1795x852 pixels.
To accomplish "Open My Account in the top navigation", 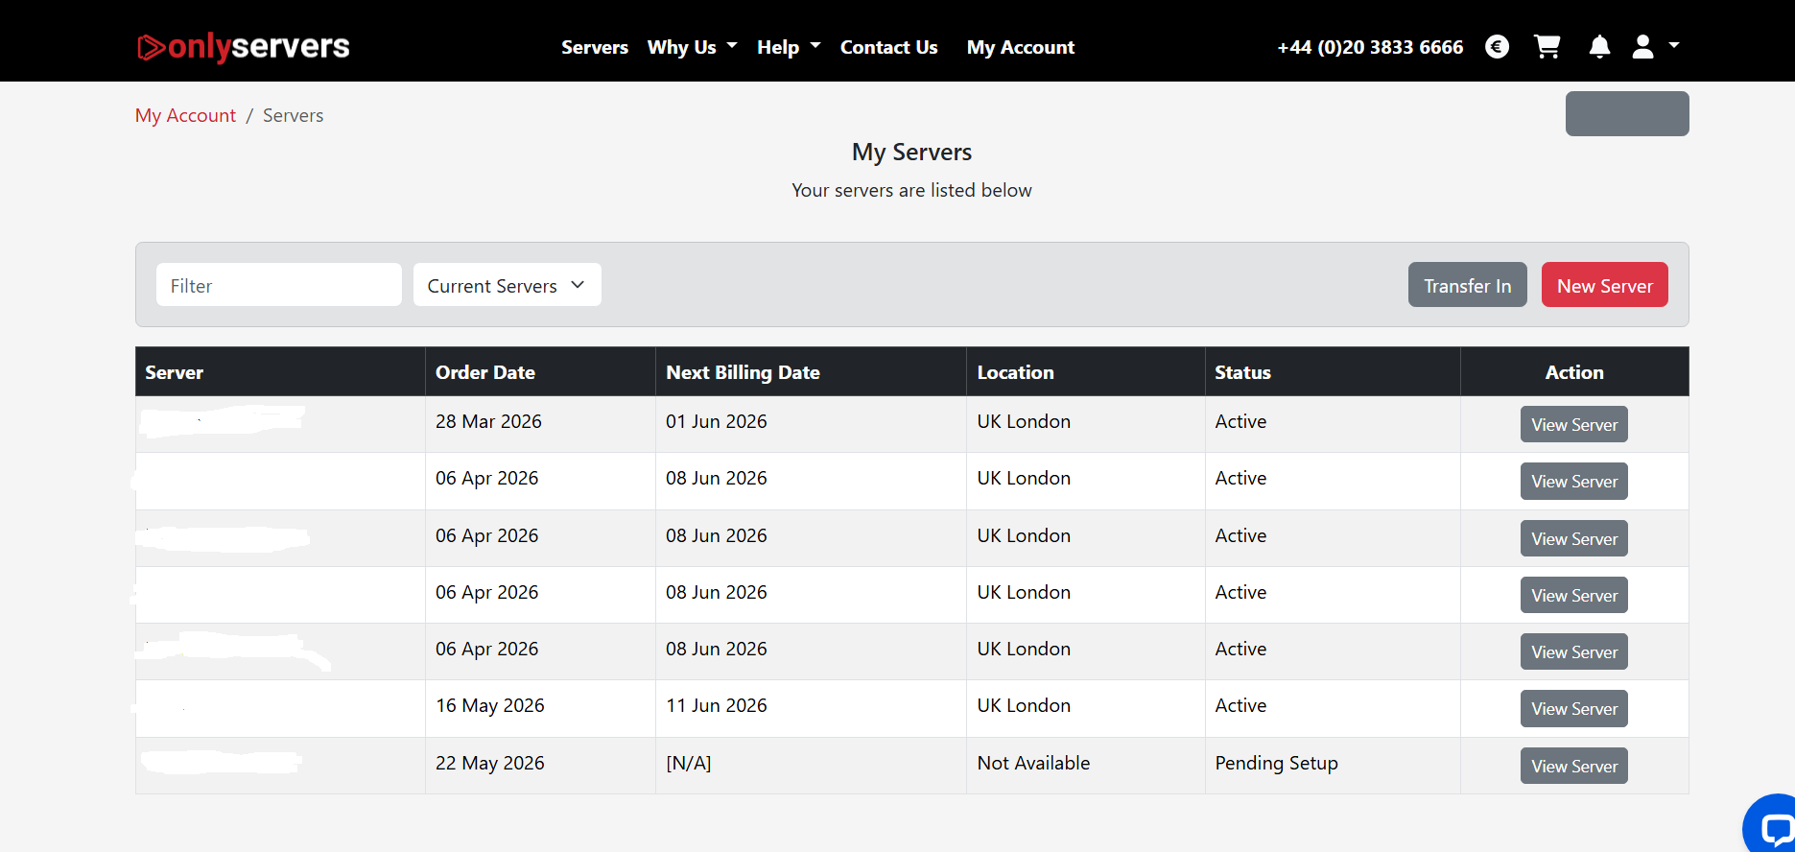I will (1021, 47).
